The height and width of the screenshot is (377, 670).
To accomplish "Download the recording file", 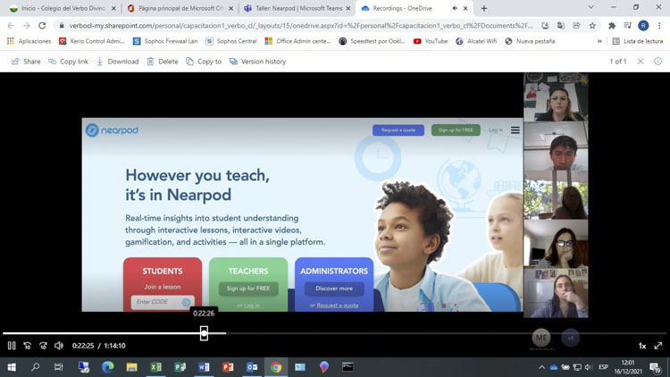I will point(118,62).
